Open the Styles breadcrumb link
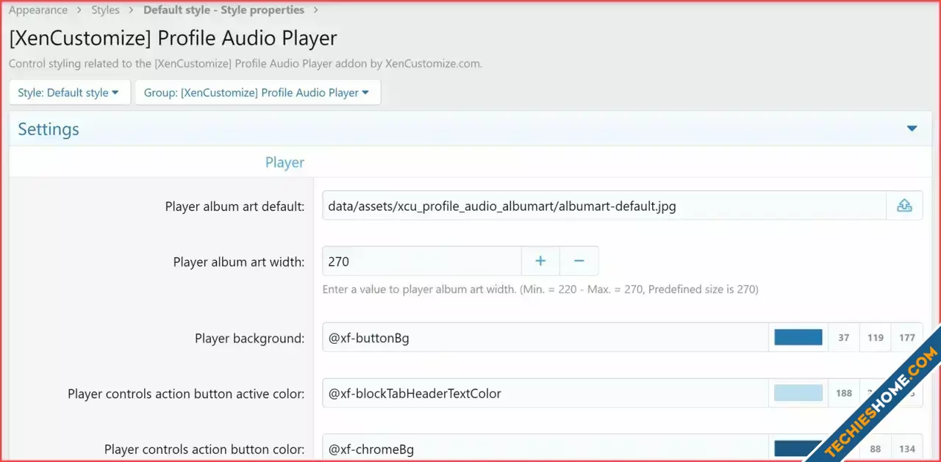 [x=105, y=10]
